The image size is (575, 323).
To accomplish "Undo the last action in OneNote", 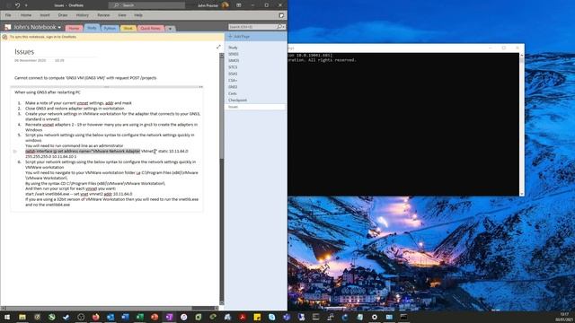I will pyautogui.click(x=17, y=5).
